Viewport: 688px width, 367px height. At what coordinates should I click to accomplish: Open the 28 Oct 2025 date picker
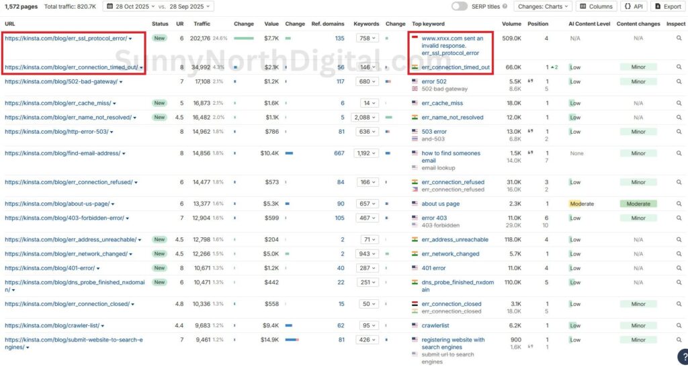[131, 7]
